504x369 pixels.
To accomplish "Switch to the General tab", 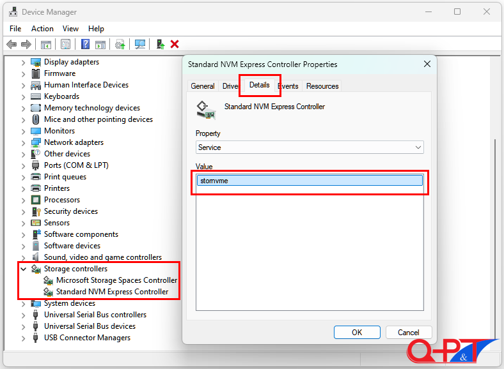I will point(203,86).
